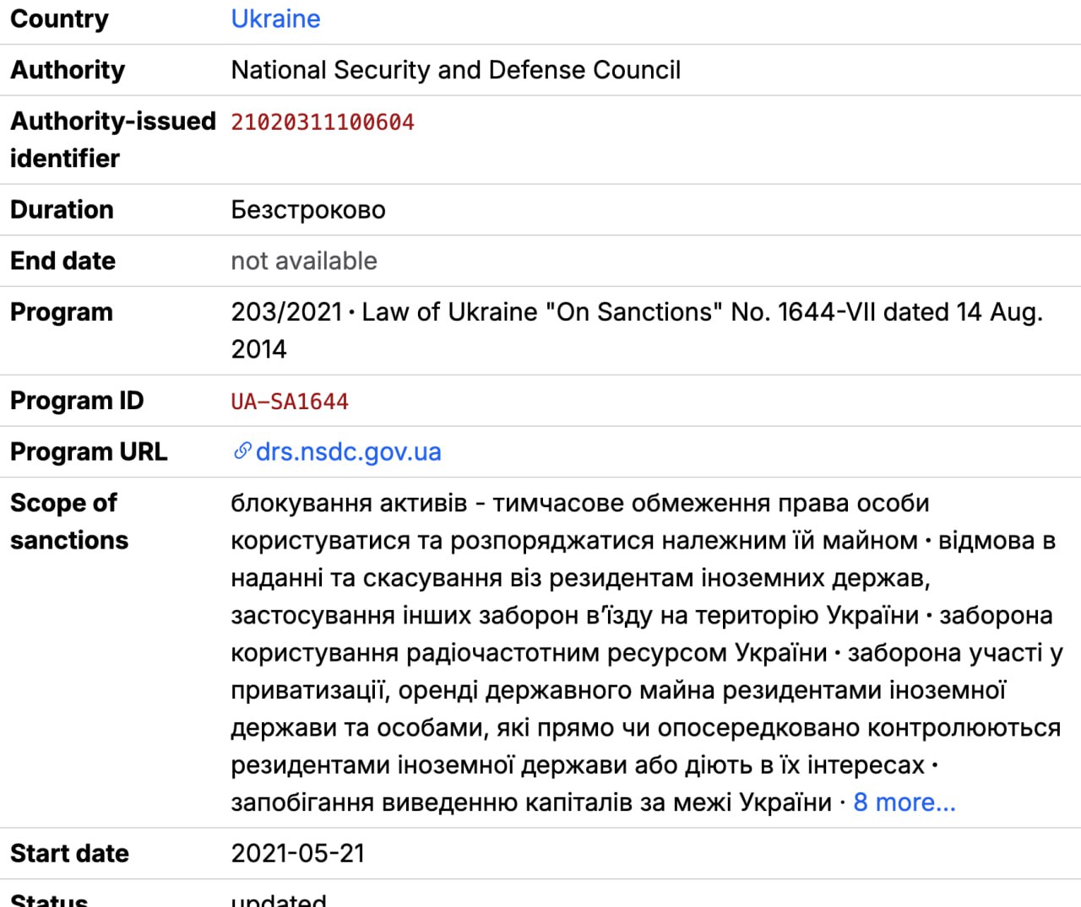Click the Start date value 2021-05-21

click(x=298, y=853)
